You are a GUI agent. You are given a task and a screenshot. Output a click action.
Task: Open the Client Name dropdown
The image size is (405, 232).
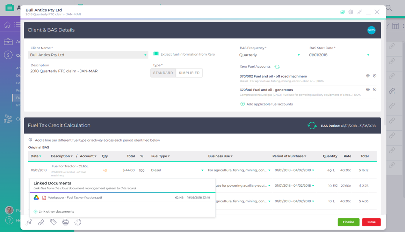point(145,55)
